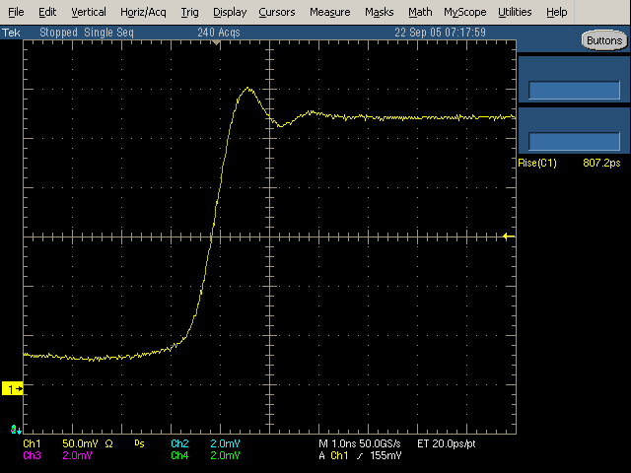Open the Horiz/Acq menu
Viewport: 631px width, 473px height.
point(143,12)
